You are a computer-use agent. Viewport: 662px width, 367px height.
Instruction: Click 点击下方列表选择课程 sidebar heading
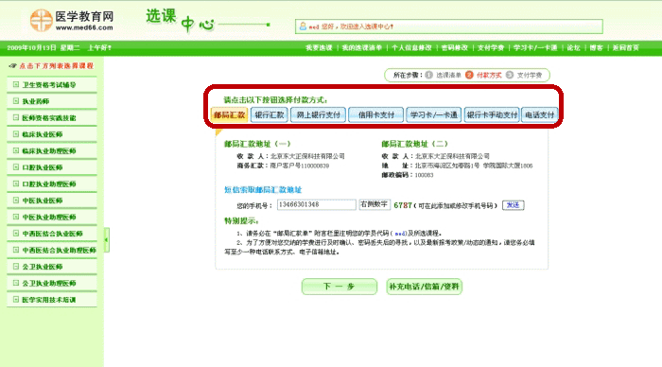click(56, 66)
